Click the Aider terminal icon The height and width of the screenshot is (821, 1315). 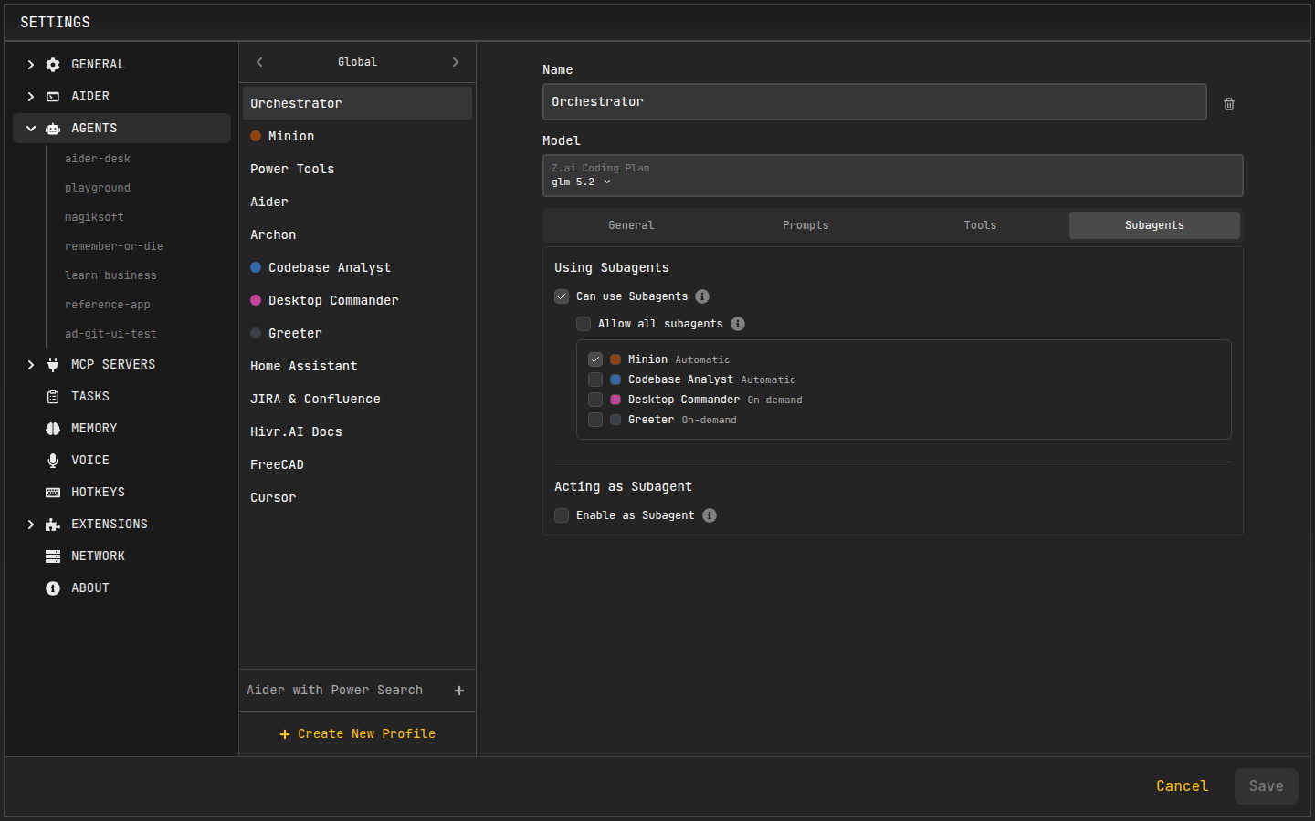[53, 97]
